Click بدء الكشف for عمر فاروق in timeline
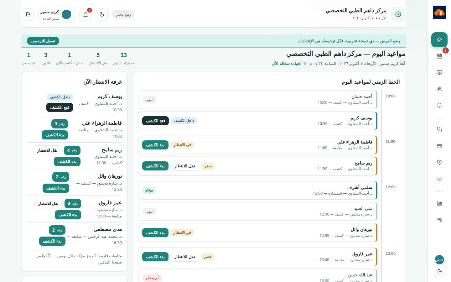This screenshot has height=282, width=451. pyautogui.click(x=155, y=257)
